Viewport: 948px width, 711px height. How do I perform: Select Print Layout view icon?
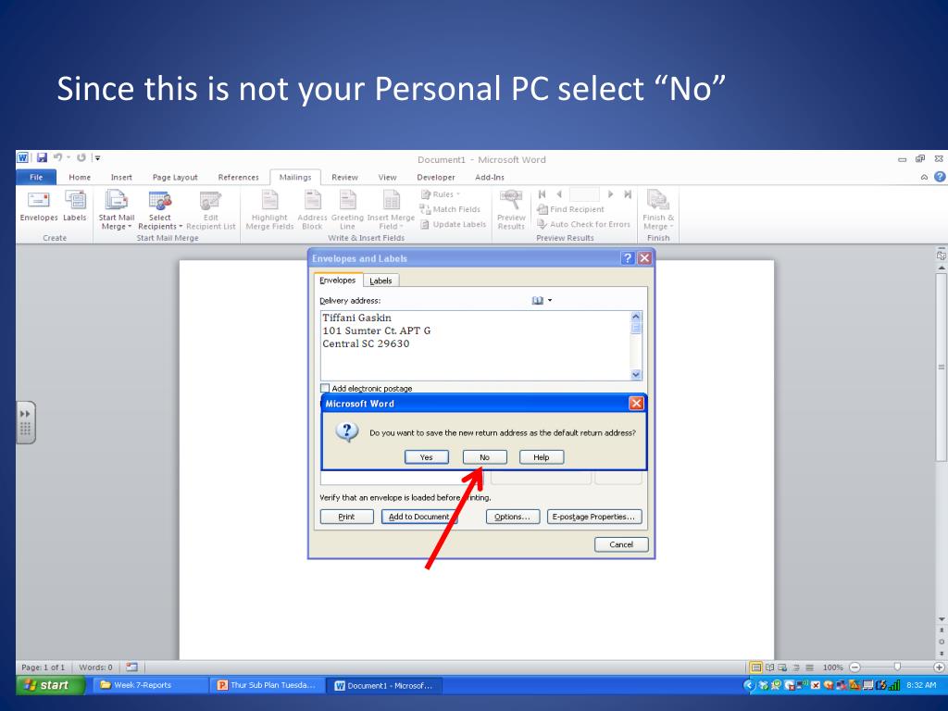[755, 667]
